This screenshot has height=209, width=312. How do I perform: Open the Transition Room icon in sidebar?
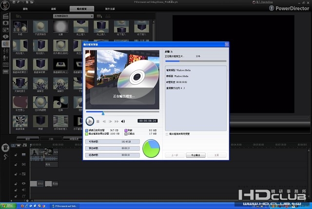coord(6,43)
